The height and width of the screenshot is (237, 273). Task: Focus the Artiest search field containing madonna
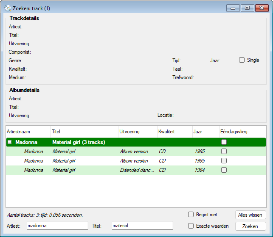click(57, 226)
